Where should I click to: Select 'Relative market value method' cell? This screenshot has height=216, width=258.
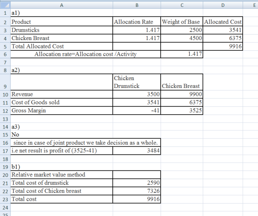point(62,175)
